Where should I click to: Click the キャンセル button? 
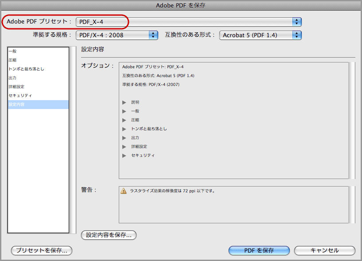coord(325,250)
